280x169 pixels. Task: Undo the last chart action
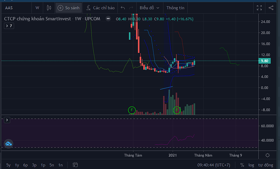[123, 8]
